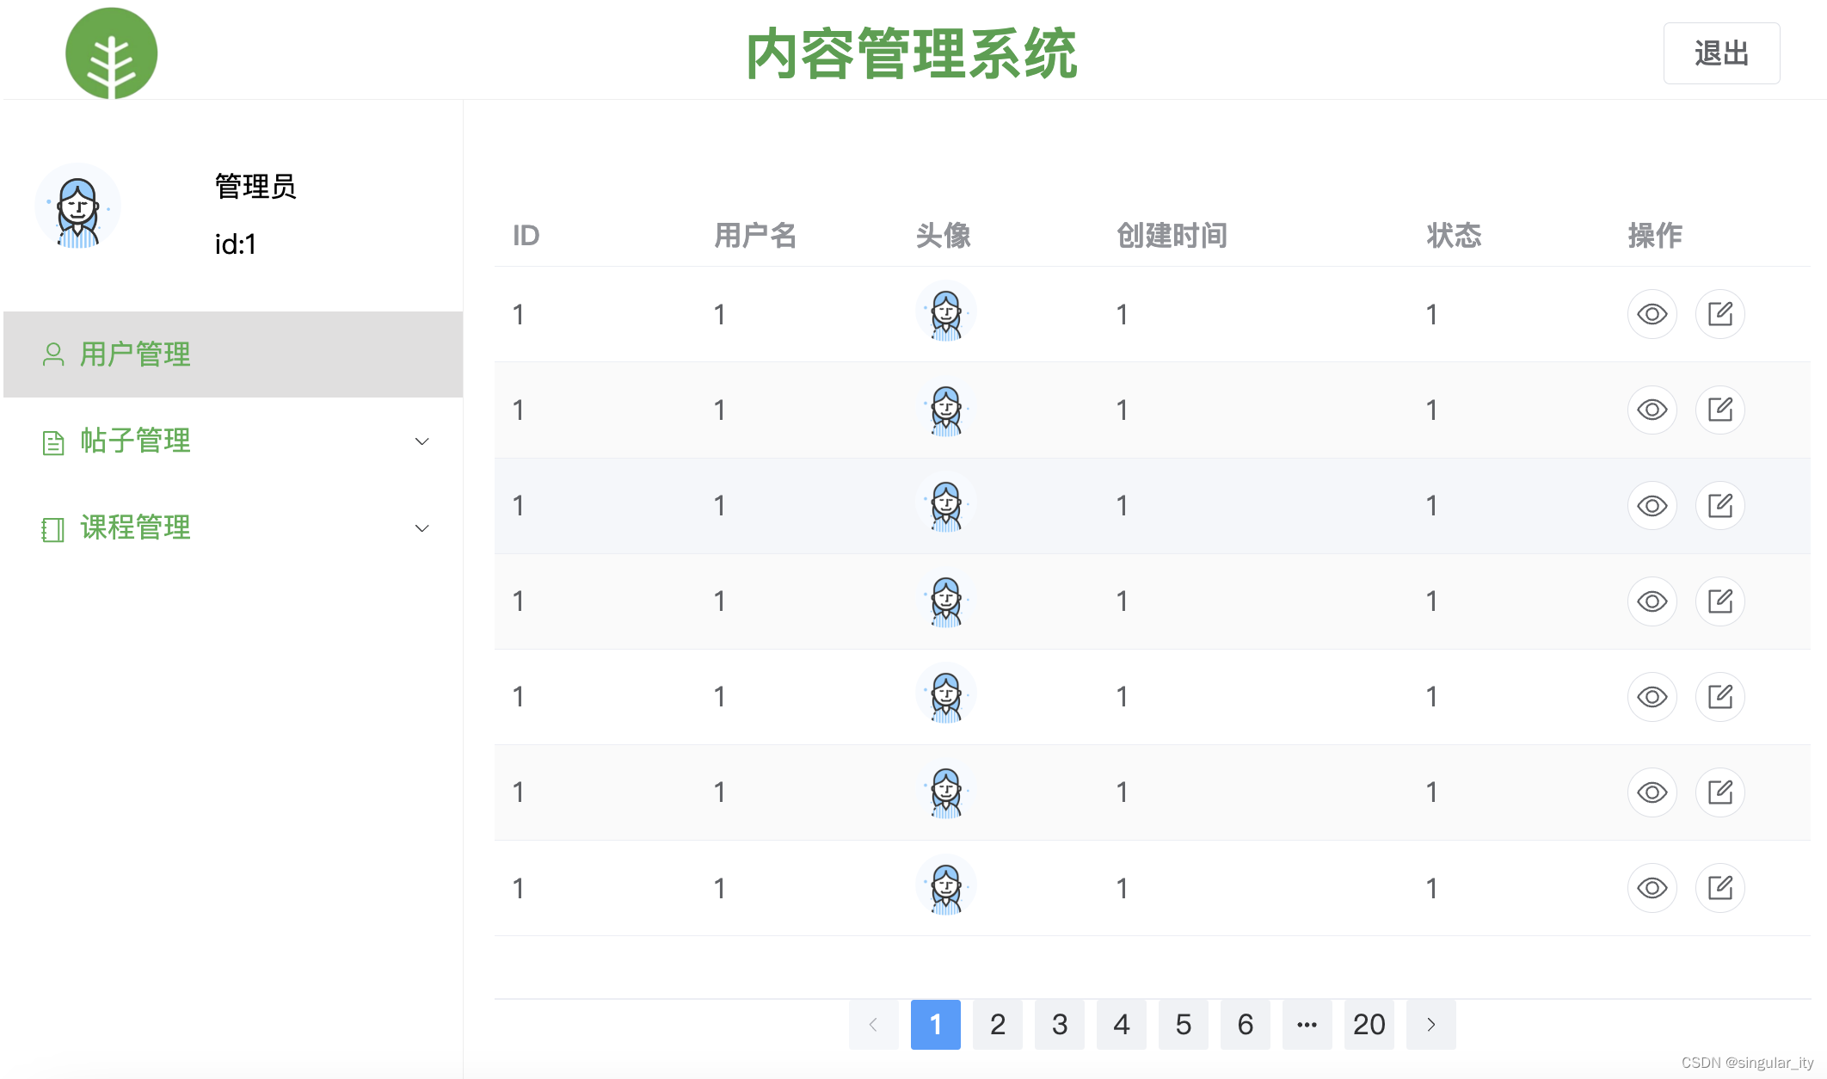Click the eye view icon in sixth row
This screenshot has height=1079, width=1827.
tap(1652, 792)
